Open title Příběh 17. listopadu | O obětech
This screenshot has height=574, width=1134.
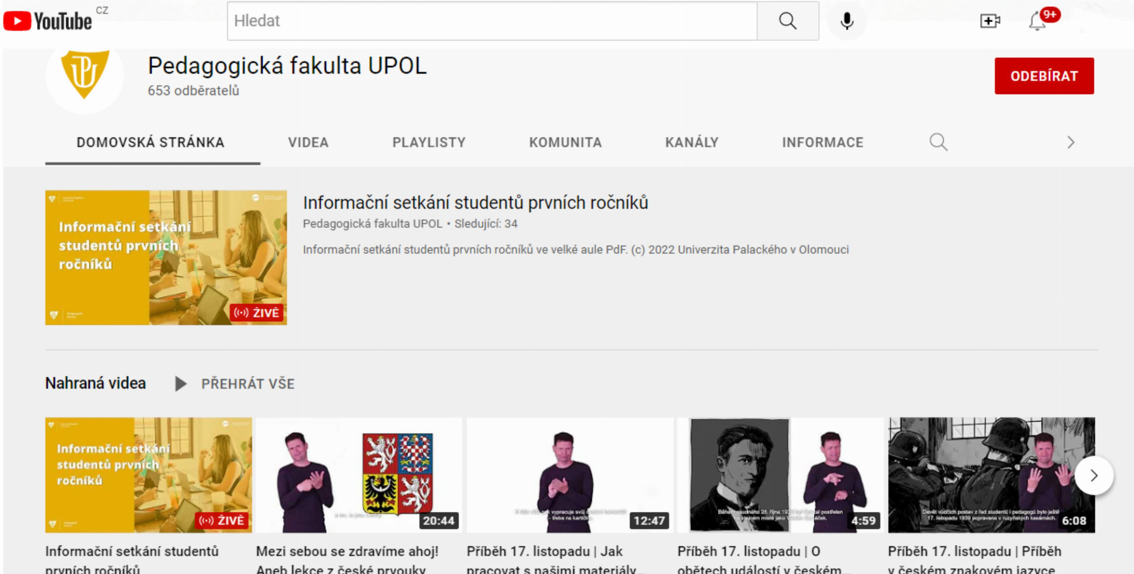coord(763,559)
